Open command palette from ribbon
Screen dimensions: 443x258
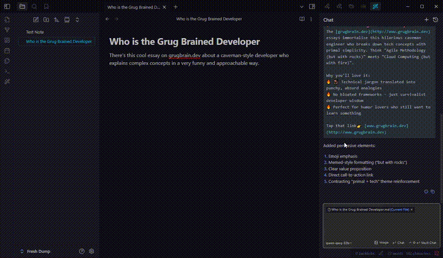pos(7,71)
